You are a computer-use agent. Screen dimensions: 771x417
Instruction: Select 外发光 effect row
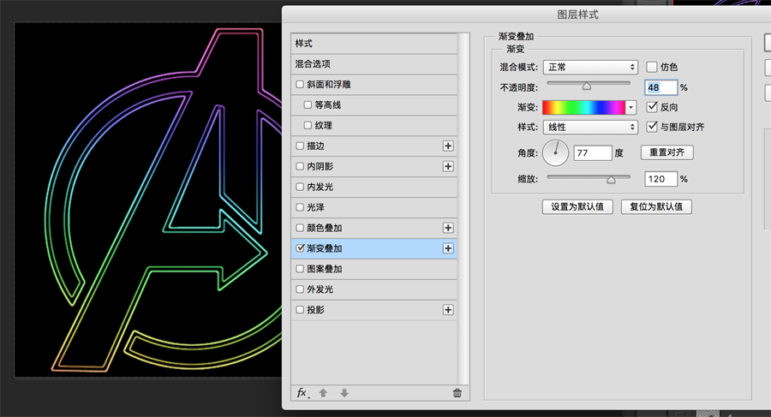click(374, 289)
